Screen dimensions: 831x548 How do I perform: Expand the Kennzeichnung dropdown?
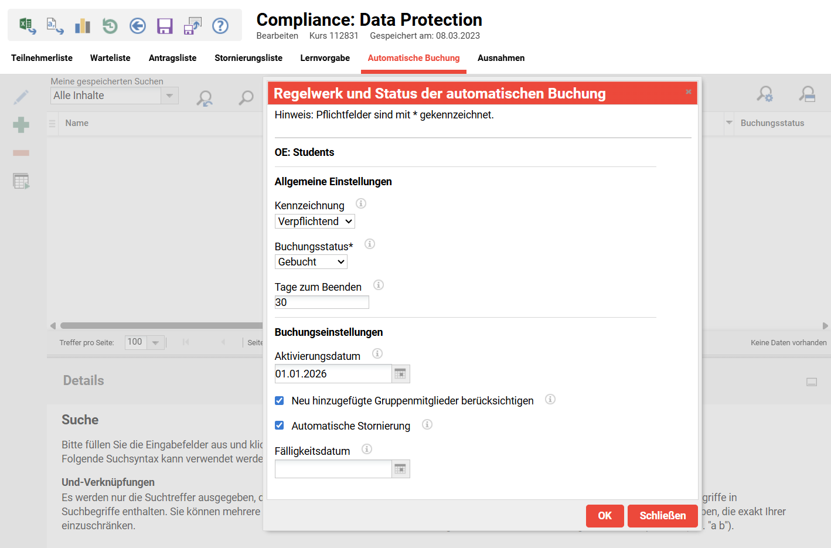[x=315, y=222]
